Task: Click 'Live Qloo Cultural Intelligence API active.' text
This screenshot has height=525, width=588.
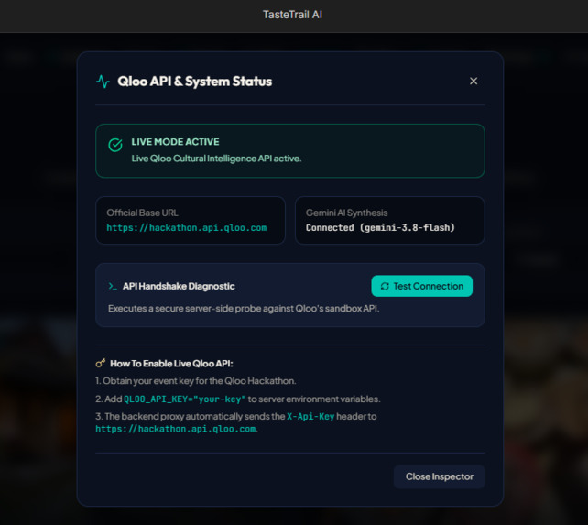Action: point(216,159)
